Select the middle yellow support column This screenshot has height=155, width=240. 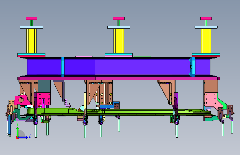tap(119, 41)
